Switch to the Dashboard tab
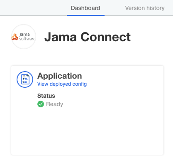 click(85, 8)
